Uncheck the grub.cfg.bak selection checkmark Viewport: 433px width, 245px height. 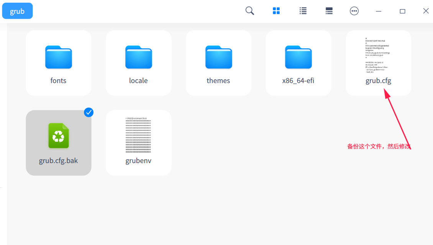coord(89,112)
